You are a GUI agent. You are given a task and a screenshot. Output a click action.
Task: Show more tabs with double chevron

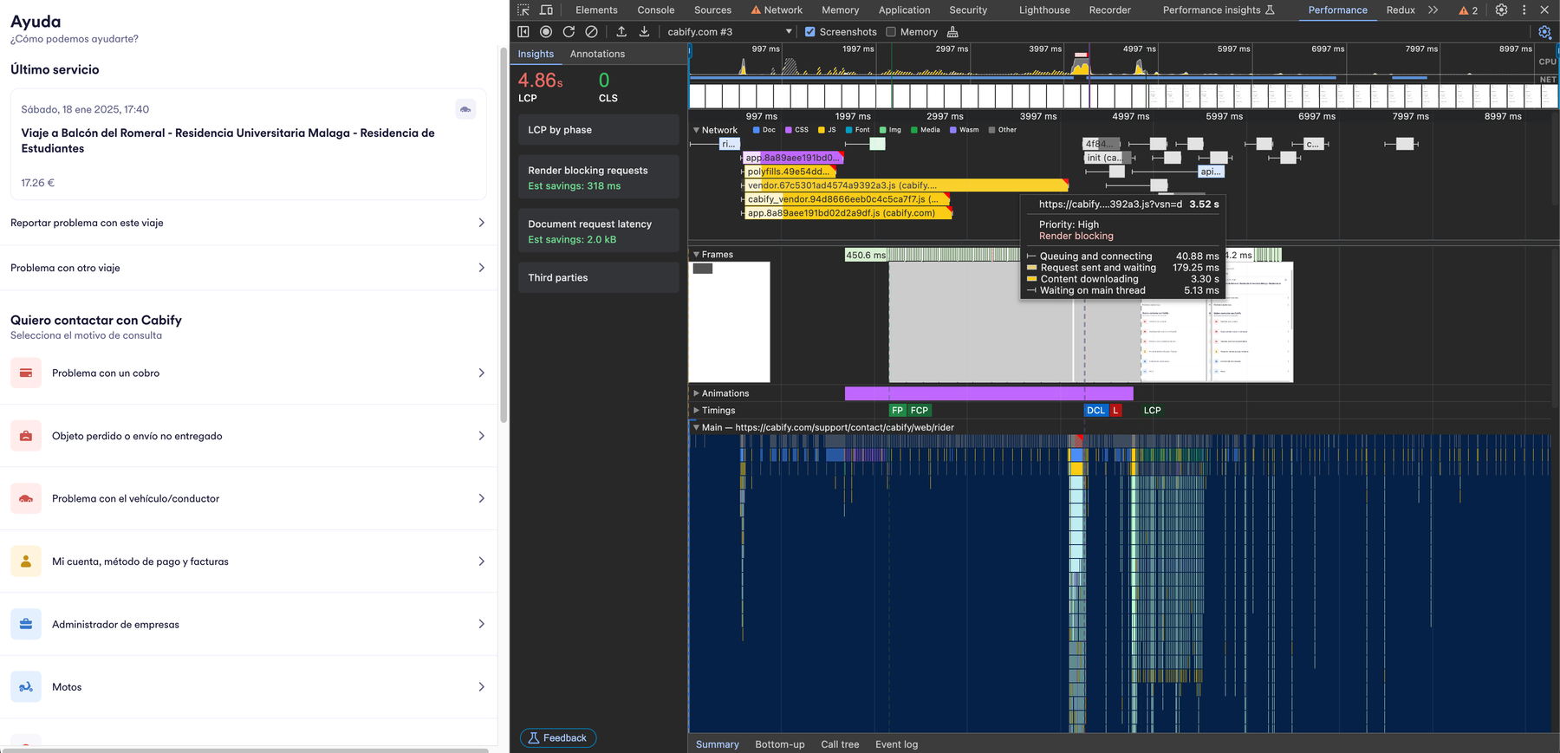[1433, 10]
